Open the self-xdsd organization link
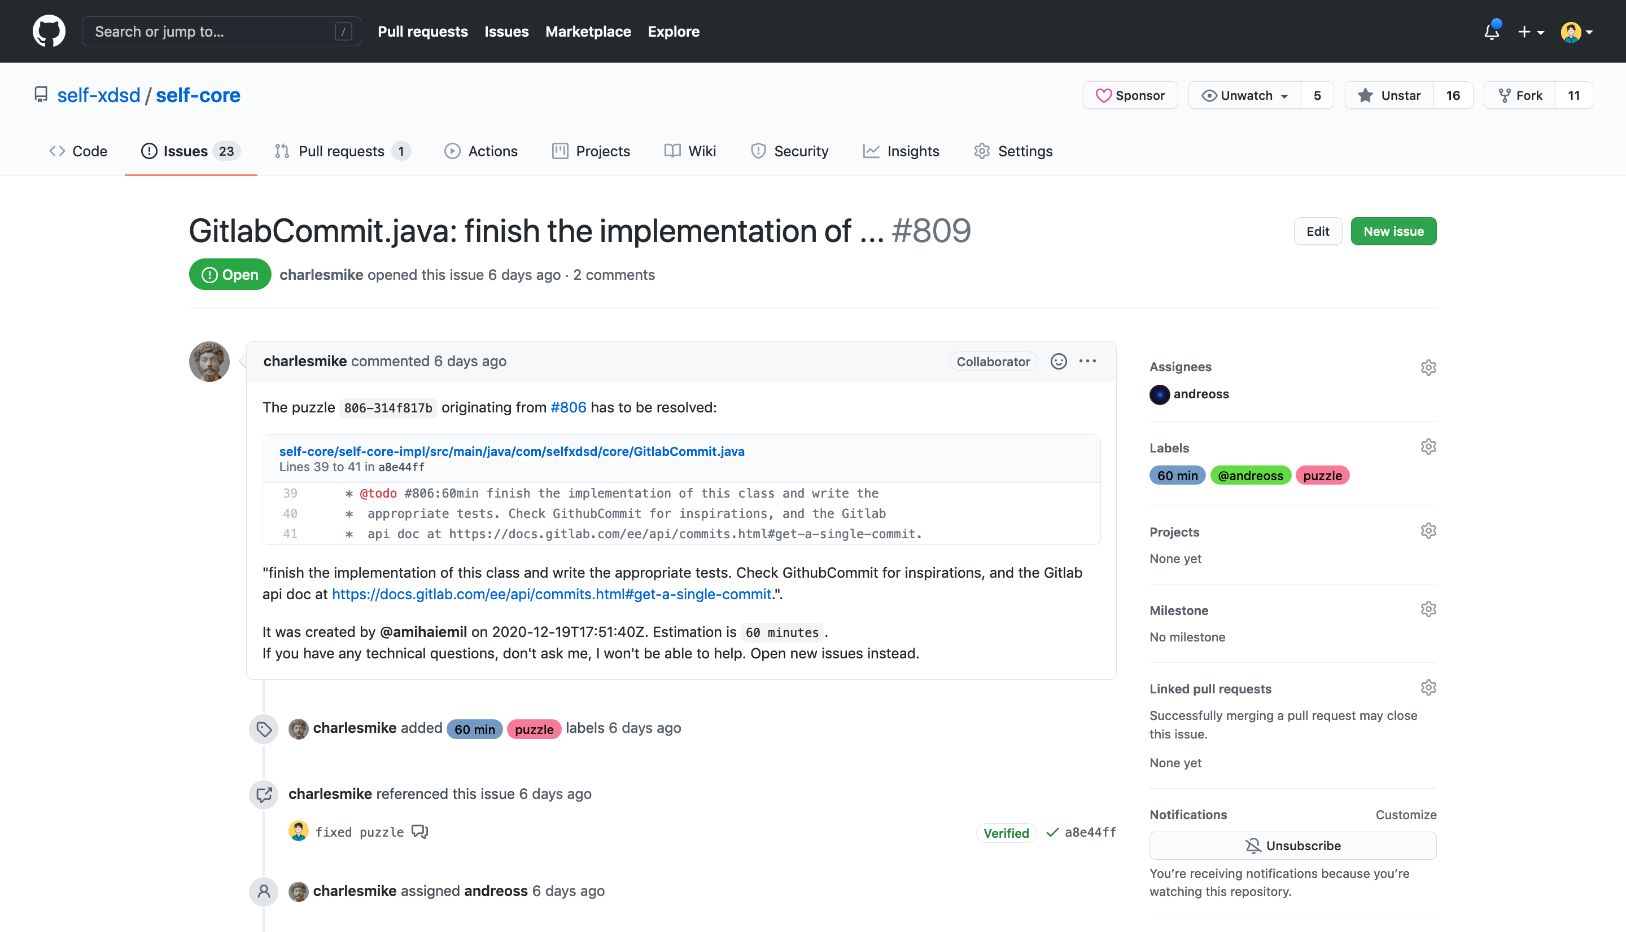Image resolution: width=1626 pixels, height=932 pixels. tap(99, 95)
